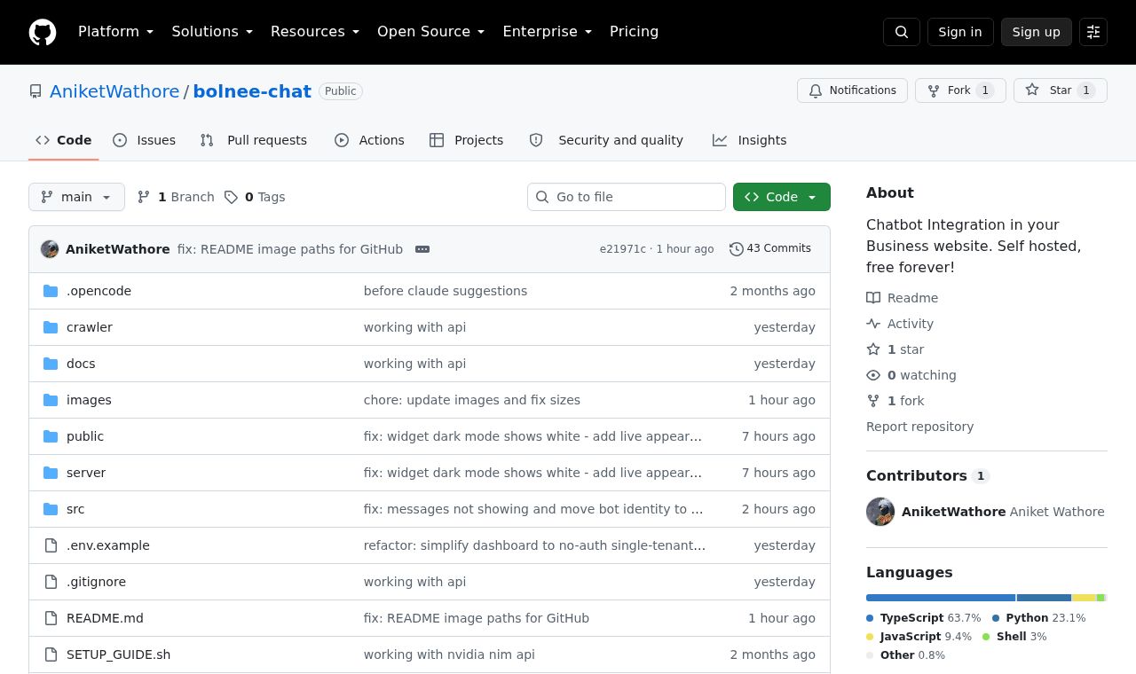The height and width of the screenshot is (674, 1136).
Task: Open Platform dropdown menu
Action: [x=116, y=32]
